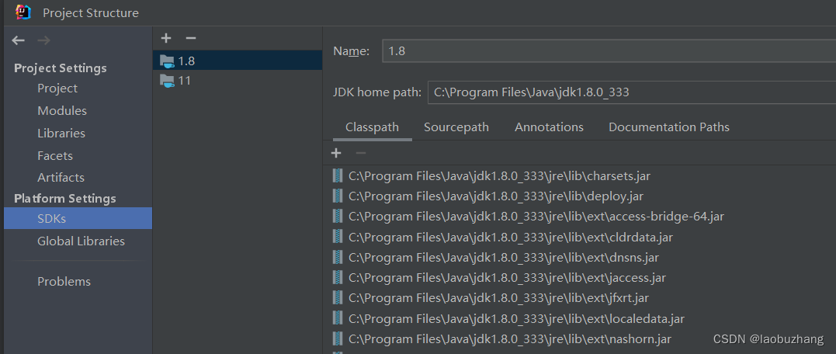This screenshot has height=354, width=836.
Task: Click the 1.8 SDK folder icon
Action: (168, 61)
